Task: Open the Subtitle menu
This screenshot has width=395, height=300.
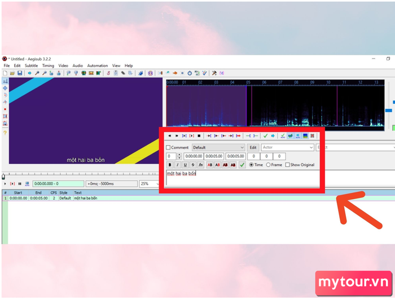Action: tap(30, 66)
